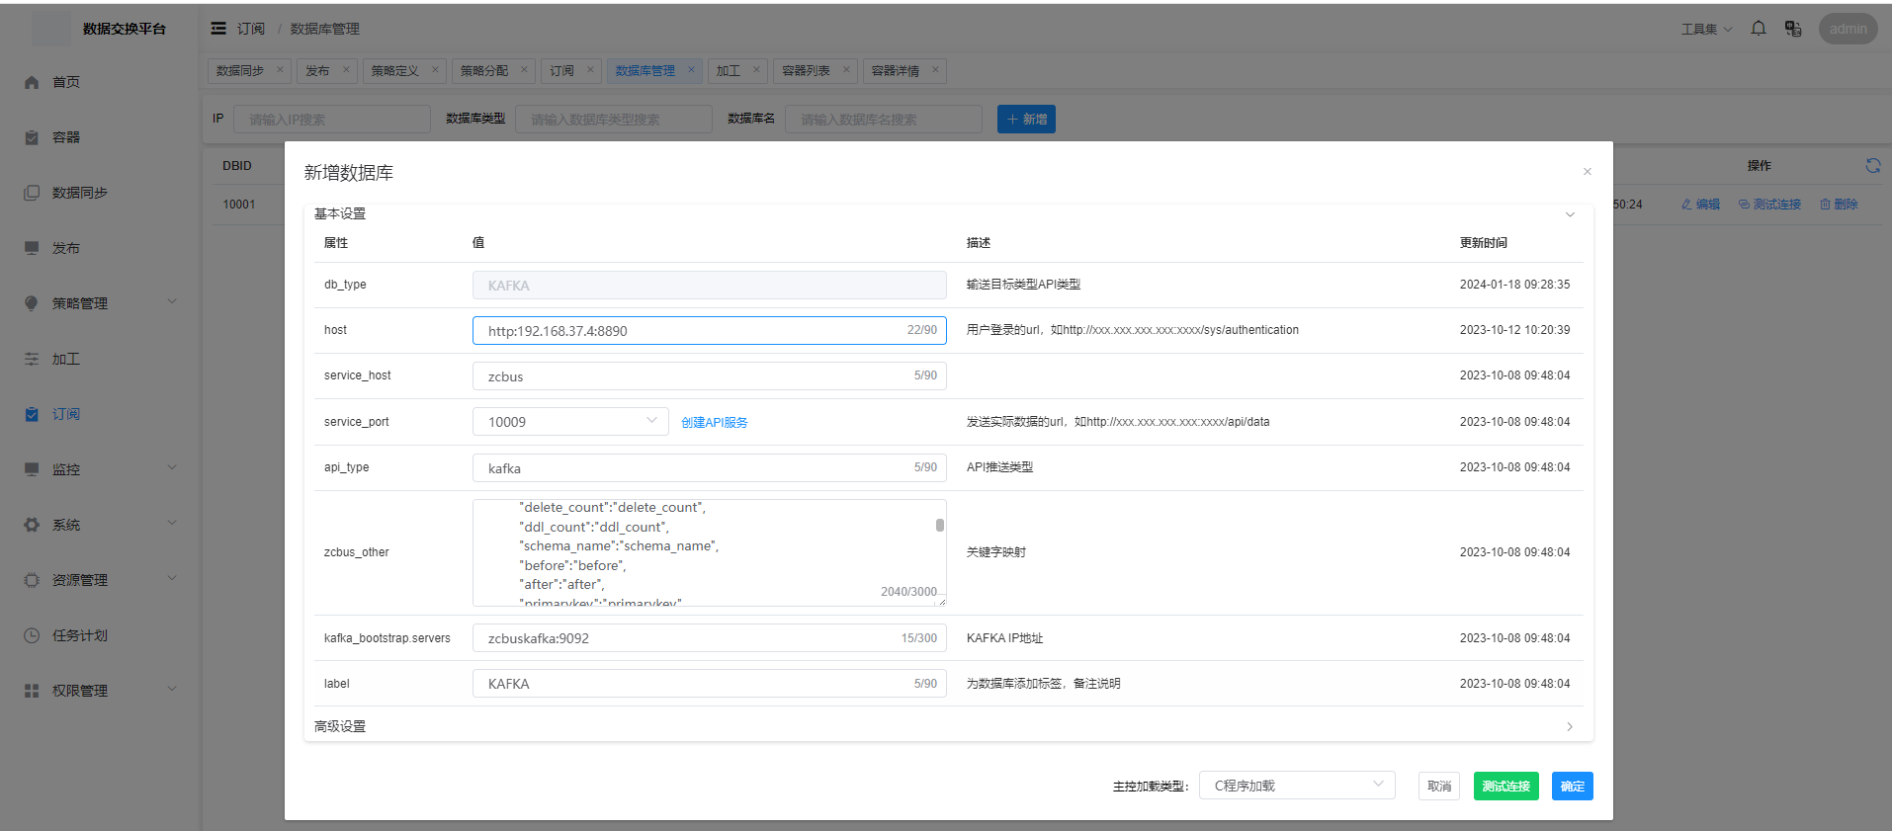Open 数据同步 in the sidebar

(79, 193)
